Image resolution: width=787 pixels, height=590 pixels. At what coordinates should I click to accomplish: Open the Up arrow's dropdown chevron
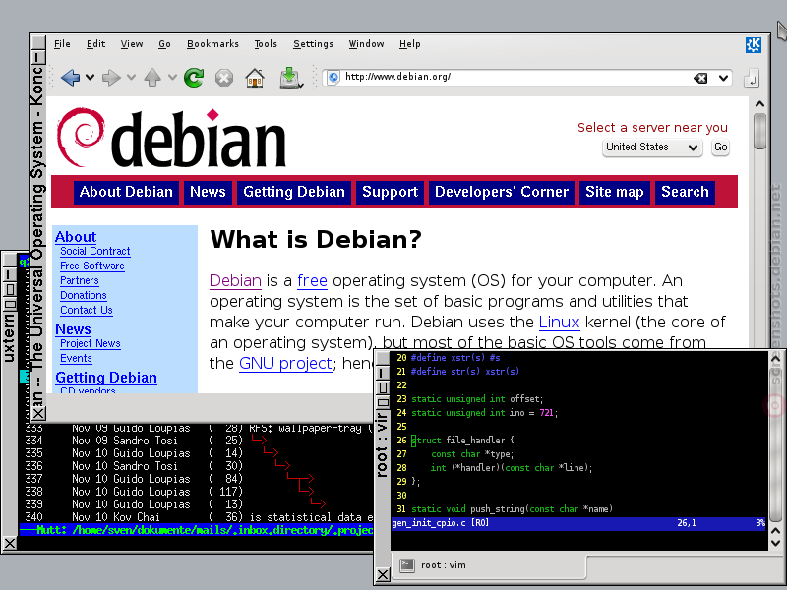point(172,78)
